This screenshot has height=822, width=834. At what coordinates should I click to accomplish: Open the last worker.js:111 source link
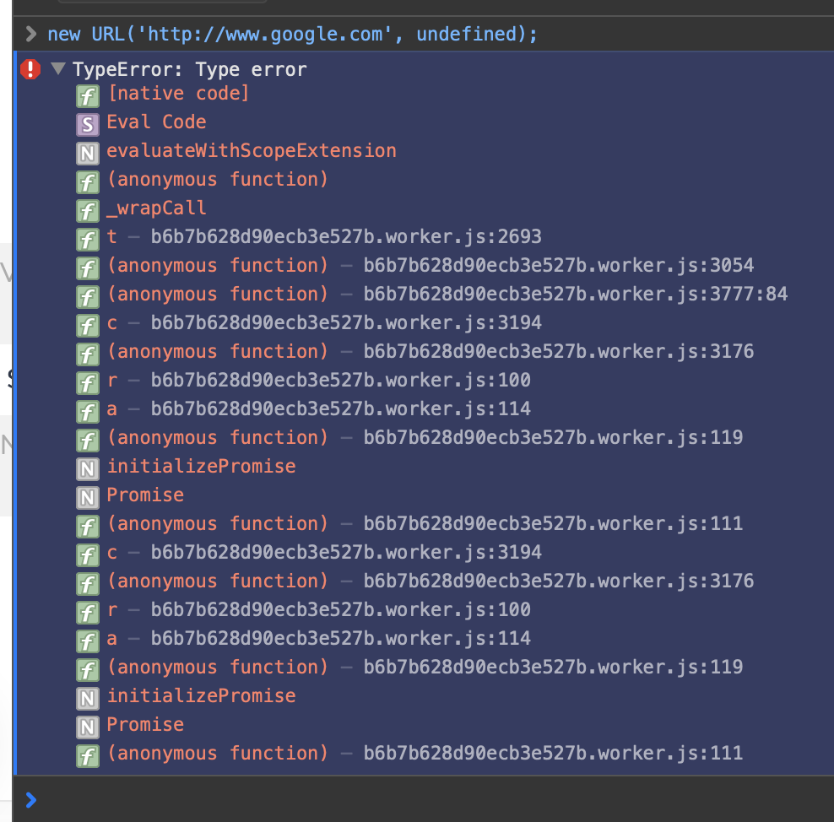click(553, 754)
